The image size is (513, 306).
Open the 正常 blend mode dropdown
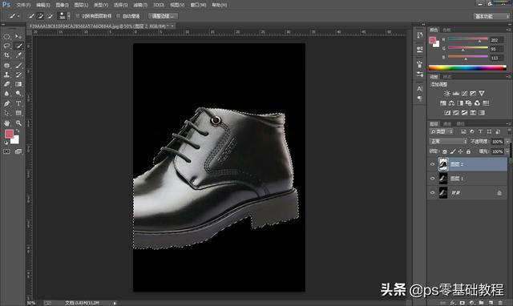(x=448, y=141)
